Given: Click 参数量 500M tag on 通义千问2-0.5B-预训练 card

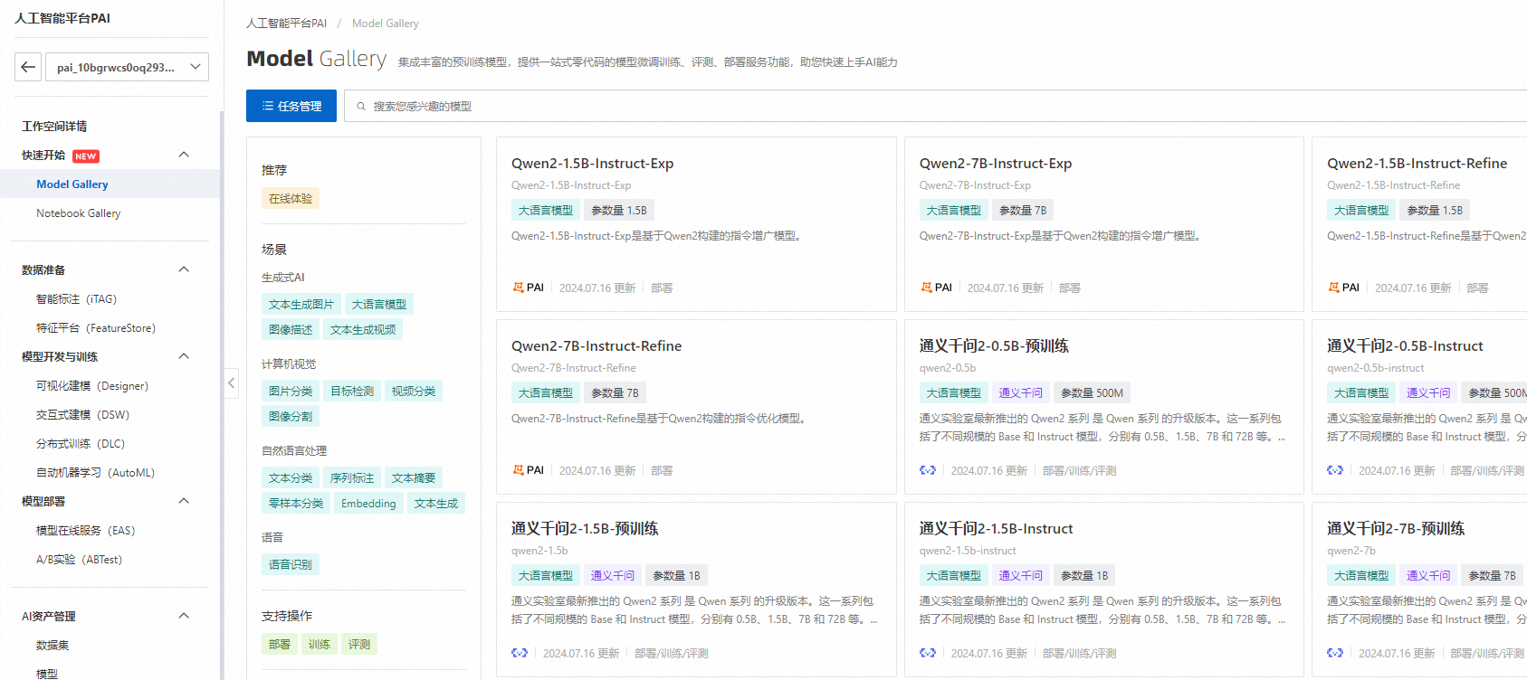Looking at the screenshot, I should 1093,393.
